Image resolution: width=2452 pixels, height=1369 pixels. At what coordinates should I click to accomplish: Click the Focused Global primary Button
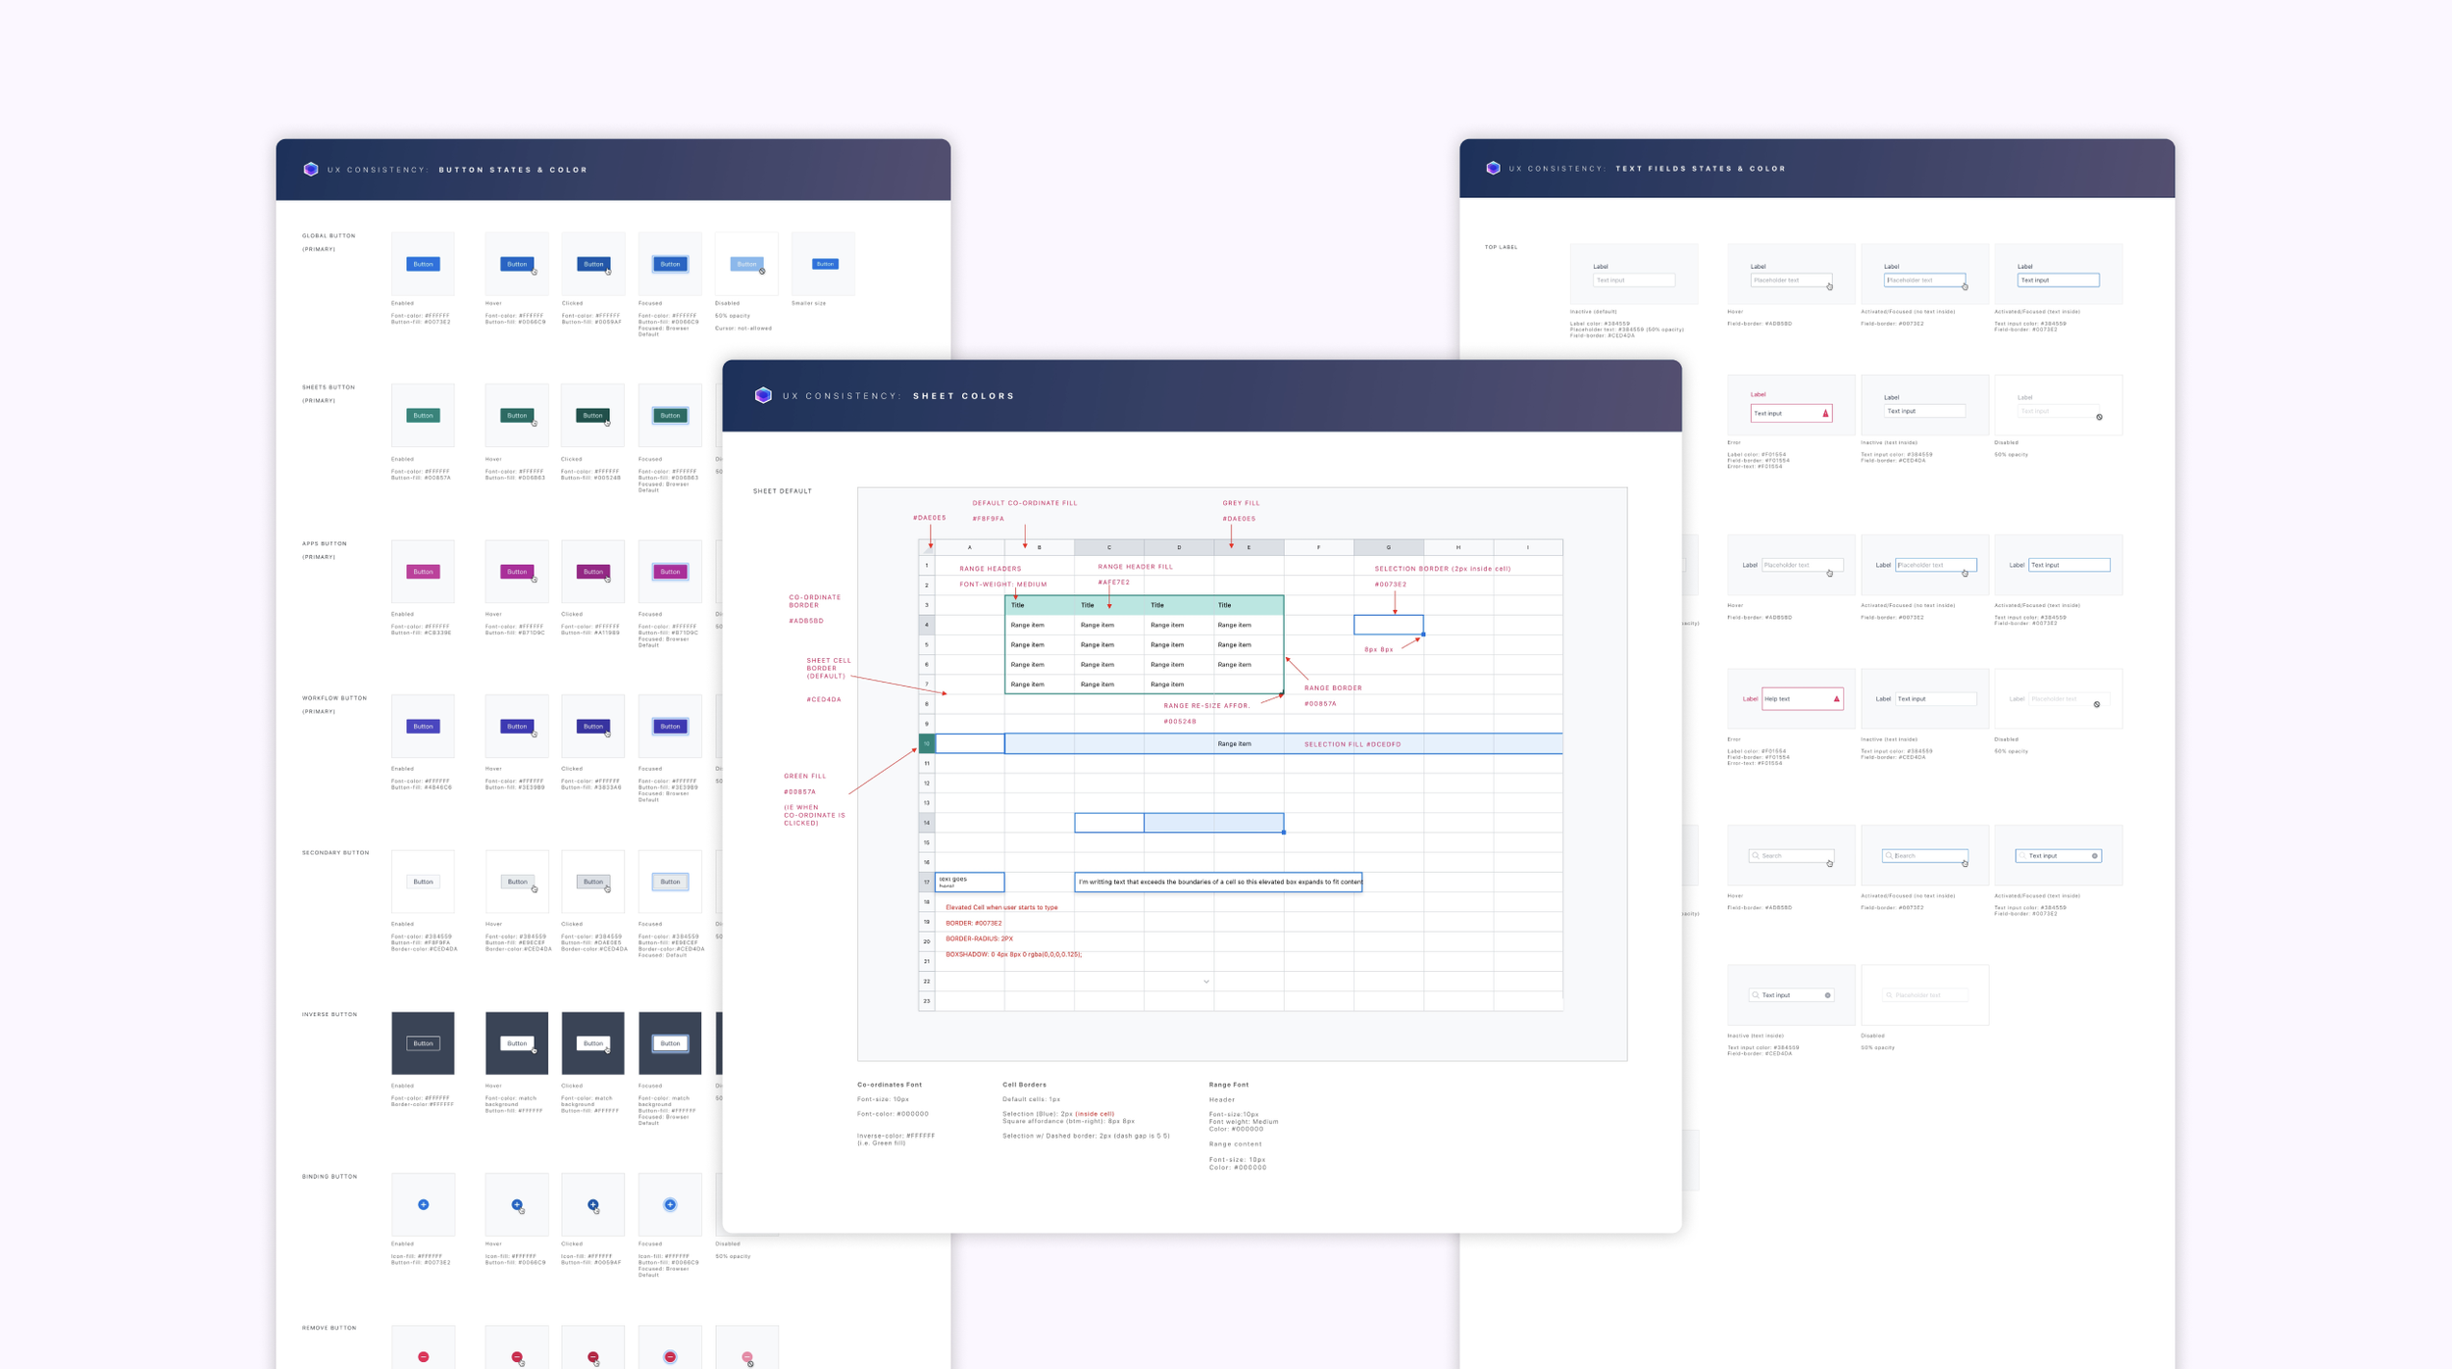pyautogui.click(x=670, y=264)
